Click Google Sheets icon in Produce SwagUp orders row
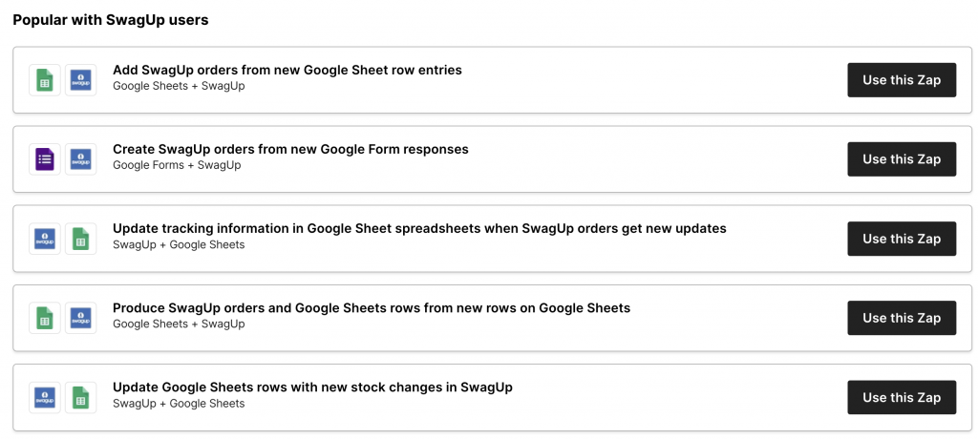Viewport: 978px width, 440px height. 44,318
